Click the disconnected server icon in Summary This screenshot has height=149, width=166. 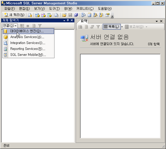[84, 38]
